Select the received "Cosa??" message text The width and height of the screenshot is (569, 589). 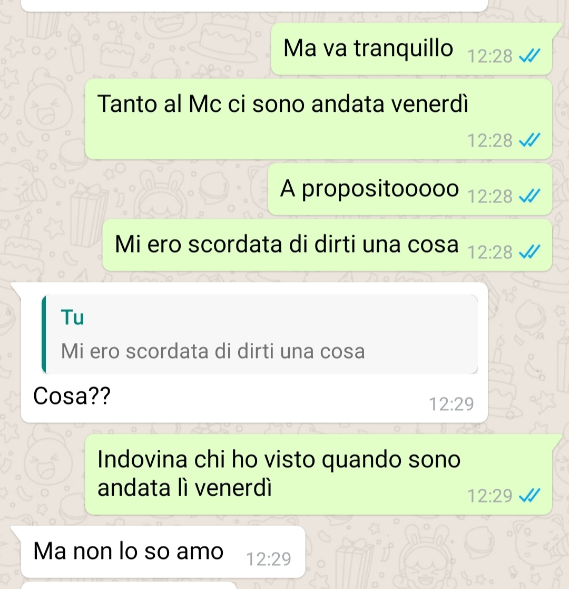tap(72, 396)
